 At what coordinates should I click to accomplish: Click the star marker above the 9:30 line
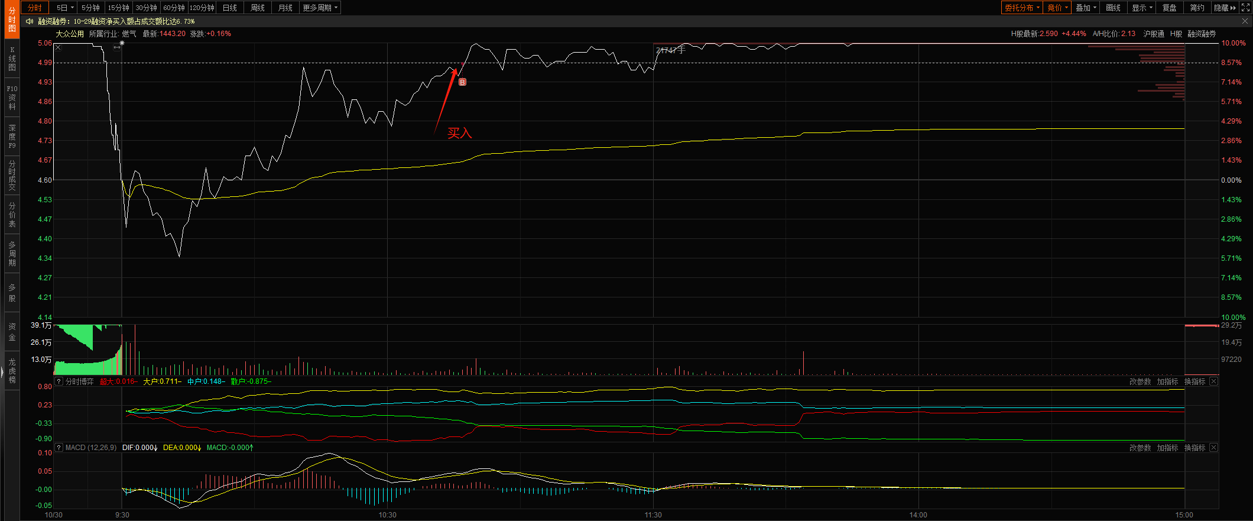click(122, 43)
